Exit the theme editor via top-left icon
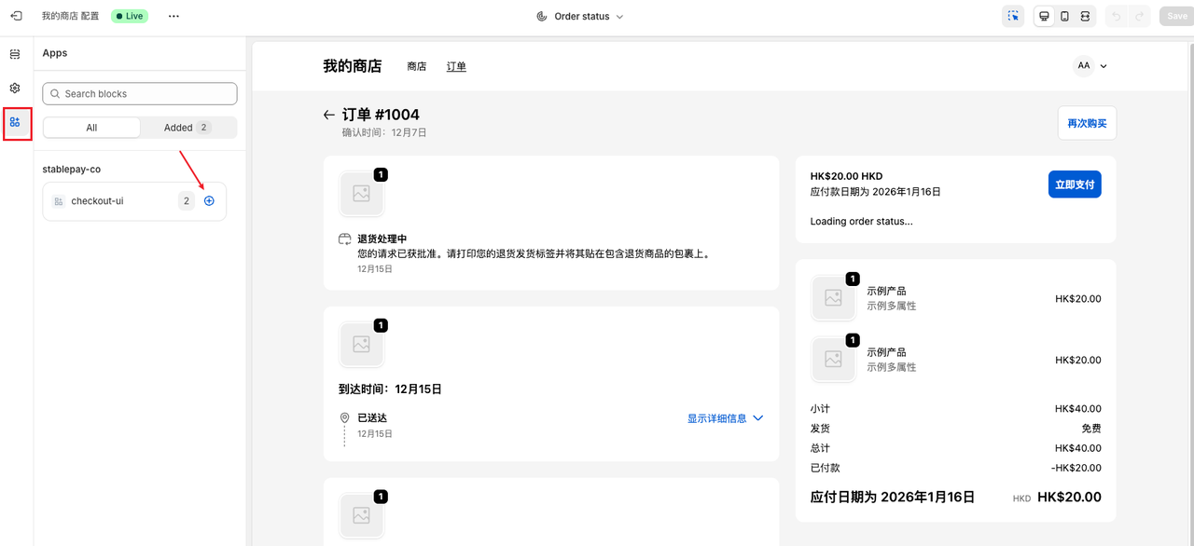The image size is (1194, 546). 15,16
